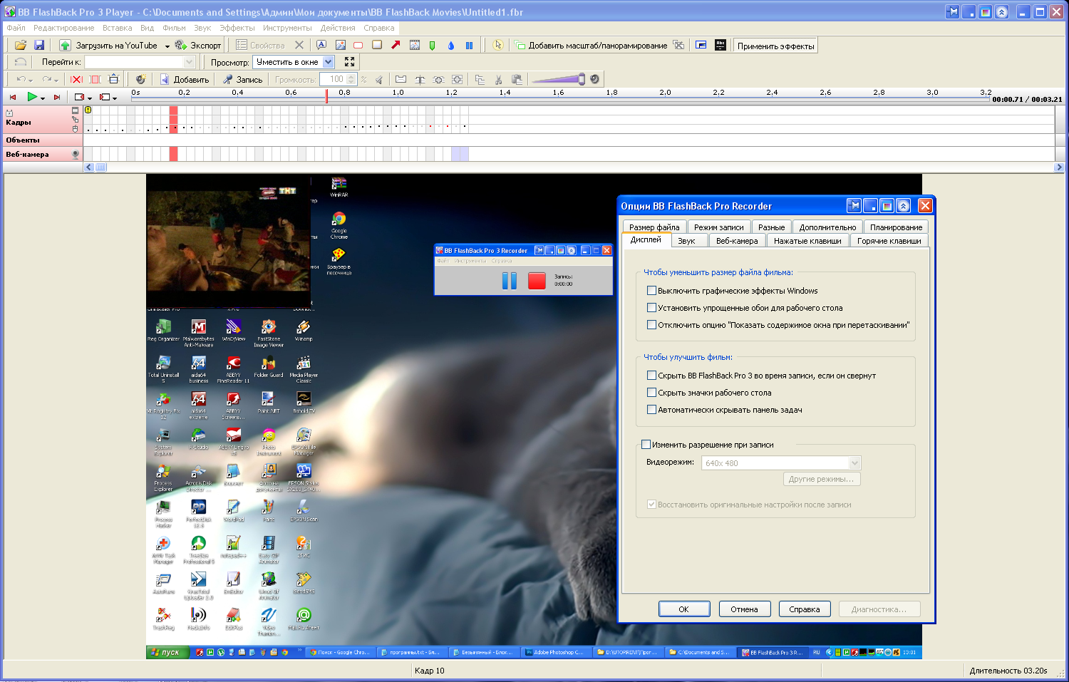Open the play button dropdown arrow
This screenshot has height=682, width=1069.
43,98
